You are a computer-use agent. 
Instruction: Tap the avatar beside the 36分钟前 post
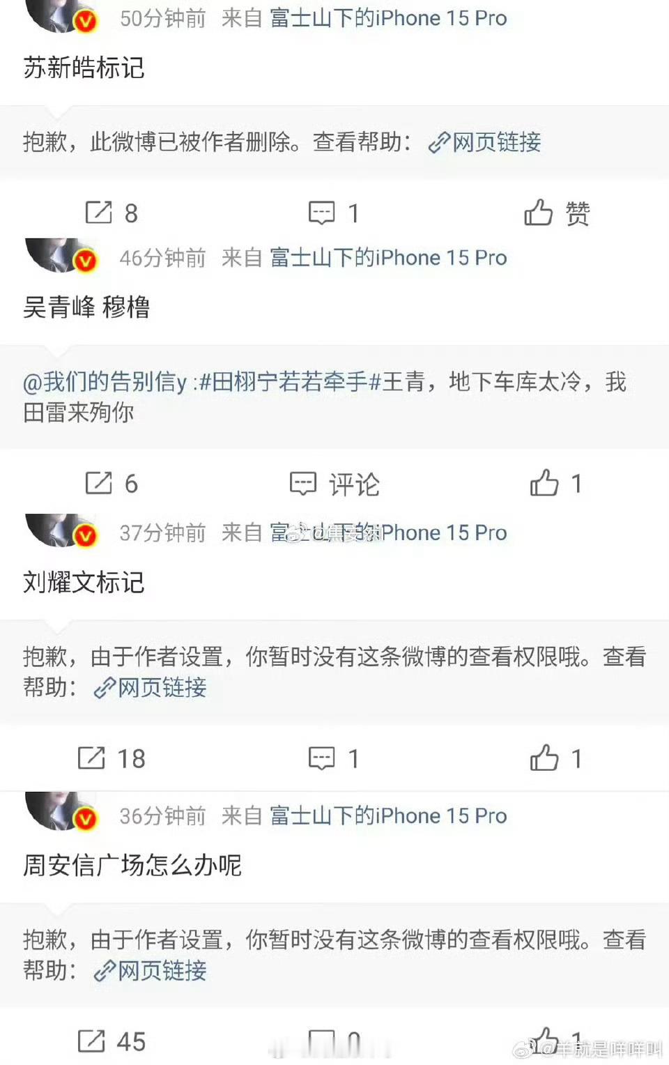[61, 811]
